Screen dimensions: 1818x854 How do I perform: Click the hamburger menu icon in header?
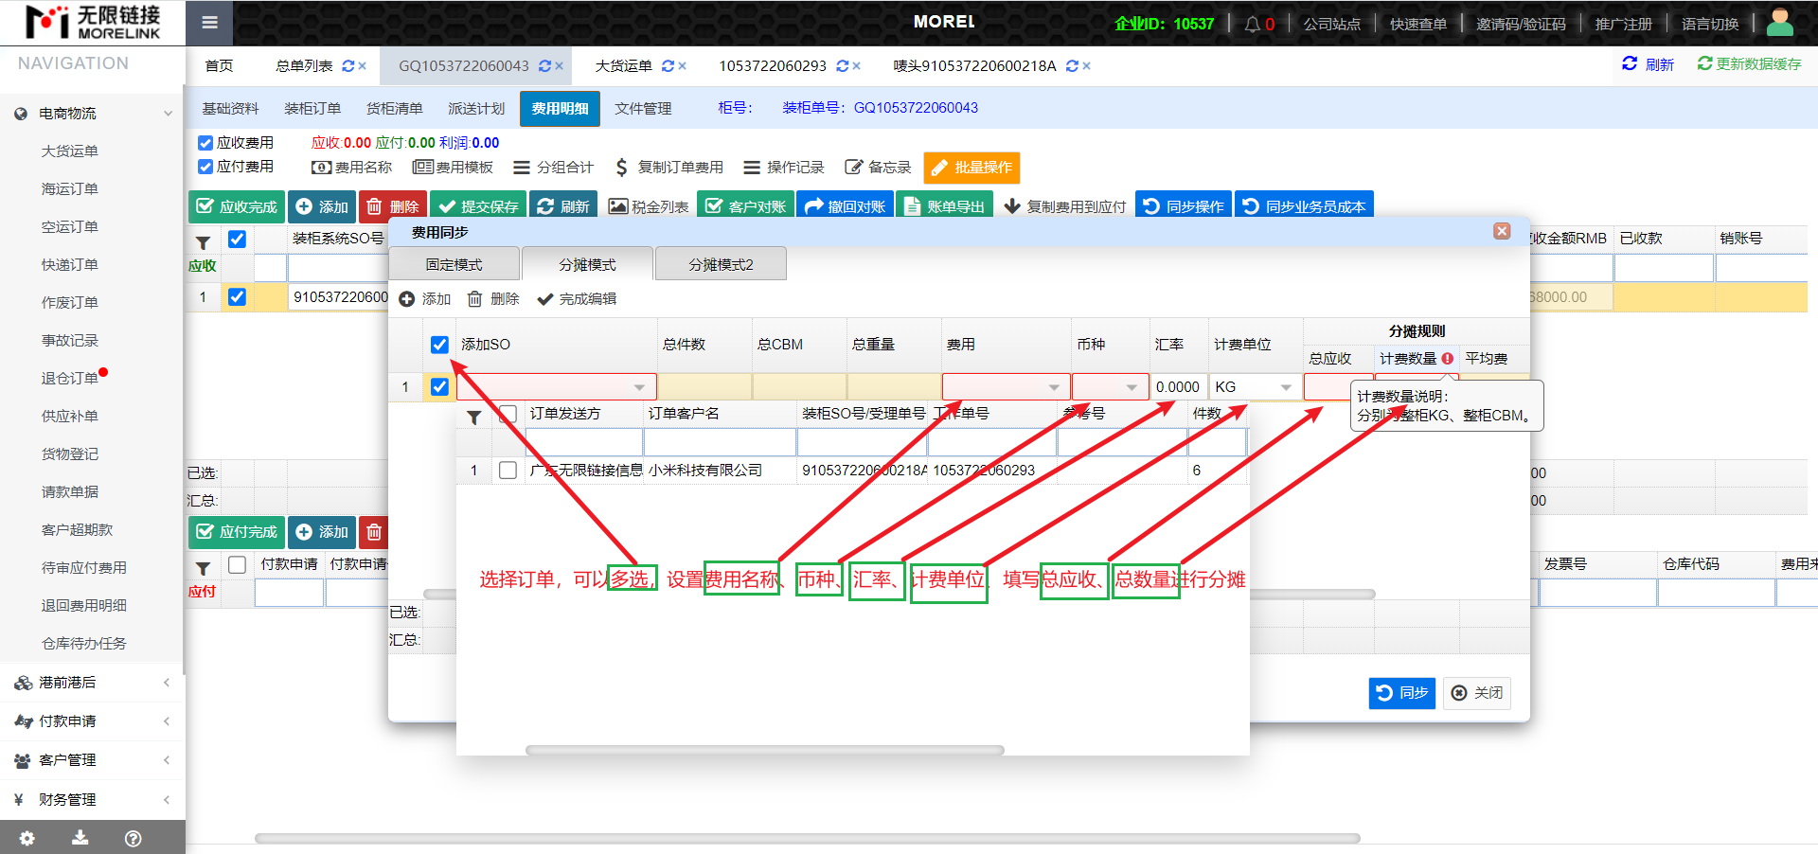point(209,23)
